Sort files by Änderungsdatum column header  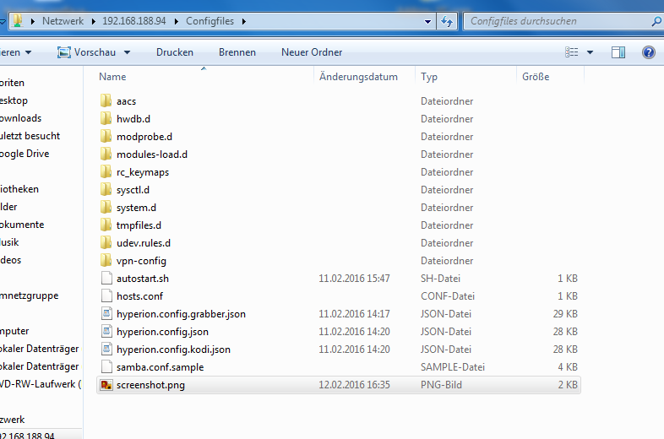(x=358, y=77)
